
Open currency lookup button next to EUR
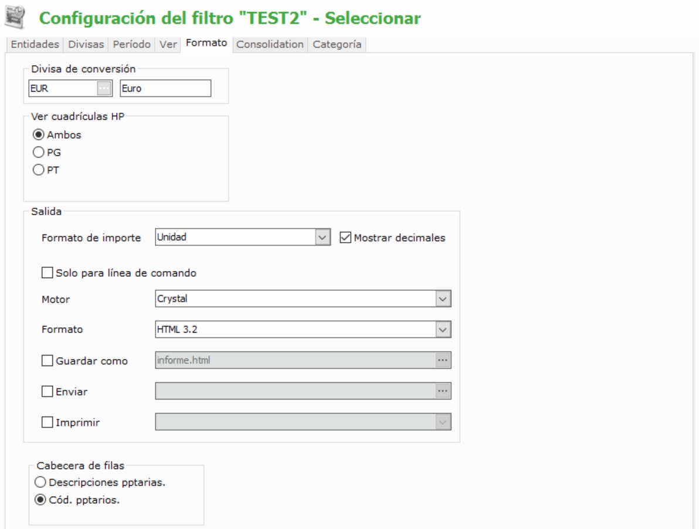(104, 88)
